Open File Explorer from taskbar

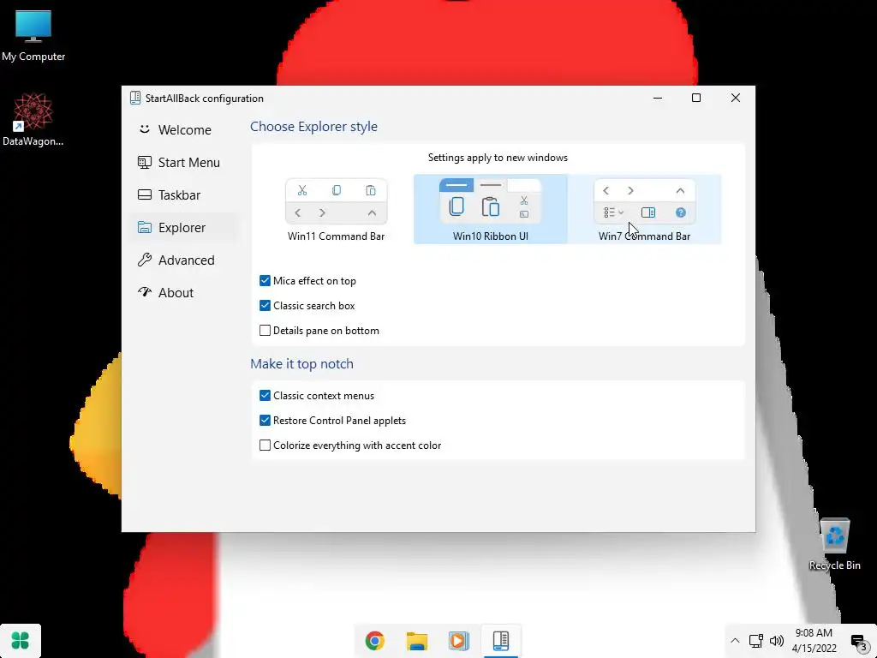click(417, 641)
